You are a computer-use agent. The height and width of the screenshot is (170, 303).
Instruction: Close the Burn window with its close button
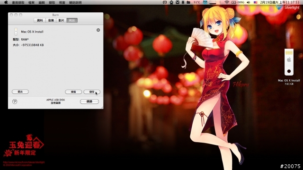tap(11, 15)
